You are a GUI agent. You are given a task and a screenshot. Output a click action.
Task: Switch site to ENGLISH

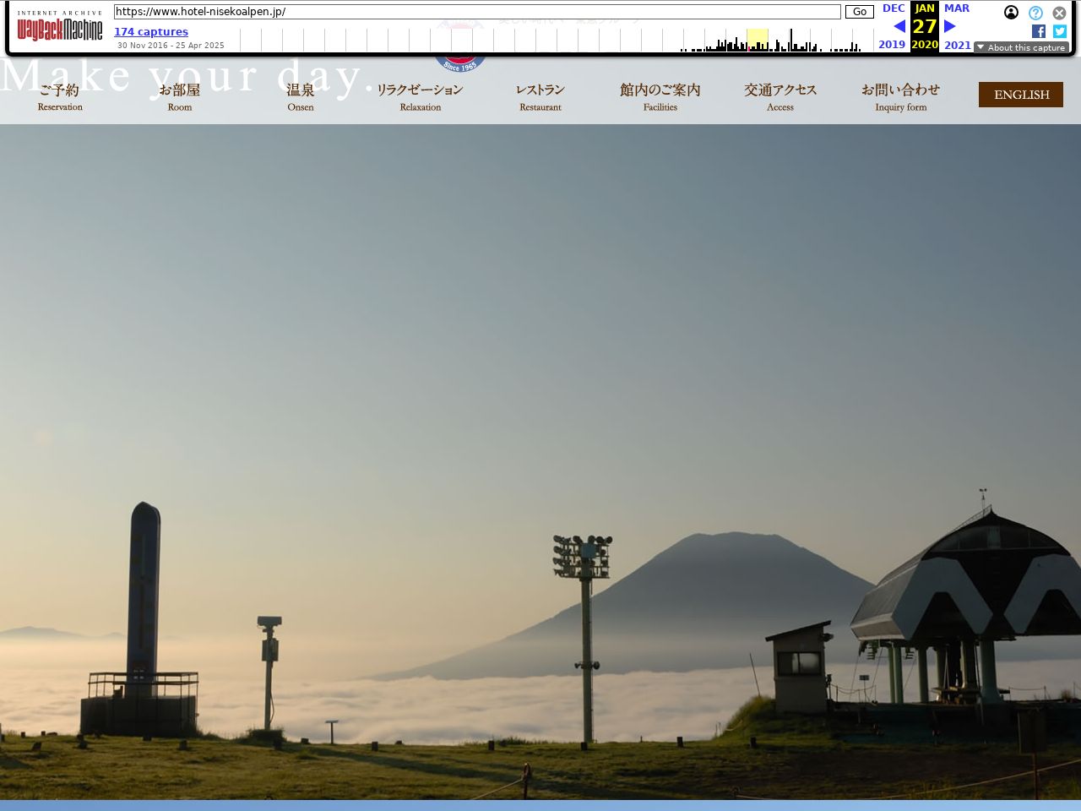point(1021,95)
